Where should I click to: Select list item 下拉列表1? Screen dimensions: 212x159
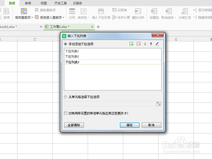point(113,51)
